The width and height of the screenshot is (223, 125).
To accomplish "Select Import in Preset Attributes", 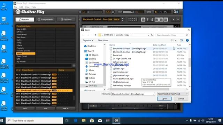I will [25, 53].
